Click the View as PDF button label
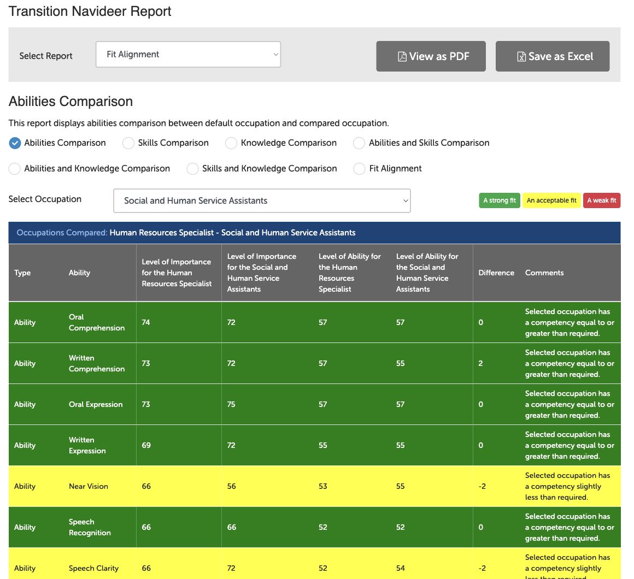 point(439,57)
